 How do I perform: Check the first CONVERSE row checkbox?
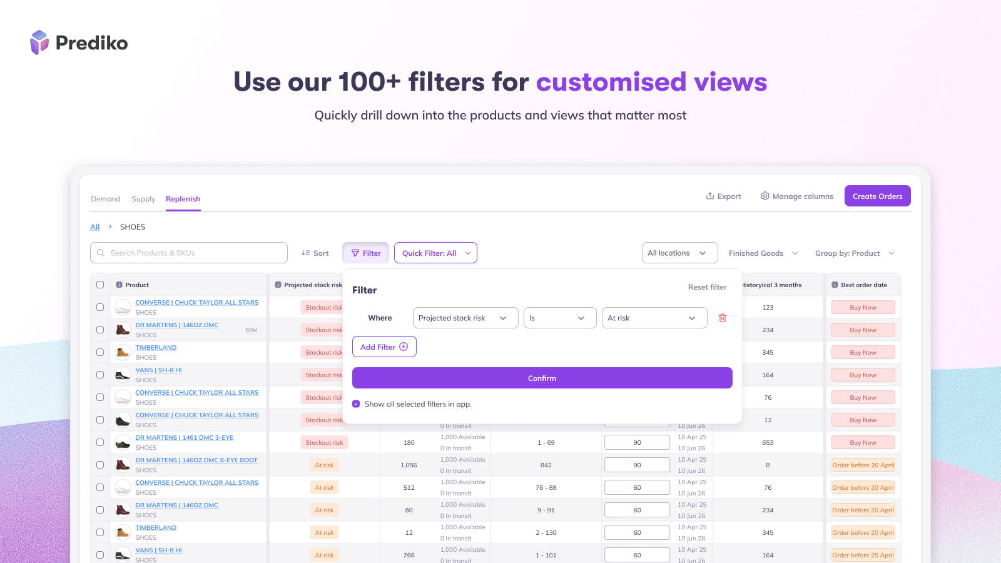(100, 307)
